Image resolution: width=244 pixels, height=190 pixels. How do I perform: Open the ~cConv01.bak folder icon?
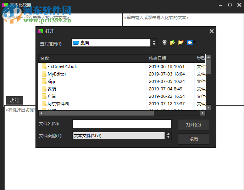click(44, 67)
